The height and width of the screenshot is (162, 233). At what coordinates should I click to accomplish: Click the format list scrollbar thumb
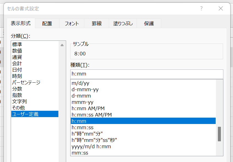(x=219, y=134)
